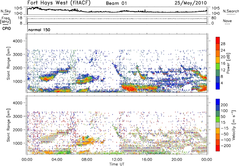Image resolution: width=239 pixels, height=166 pixels.
Task: Click the '200' label on velocity colorbar
Action: click(x=224, y=105)
